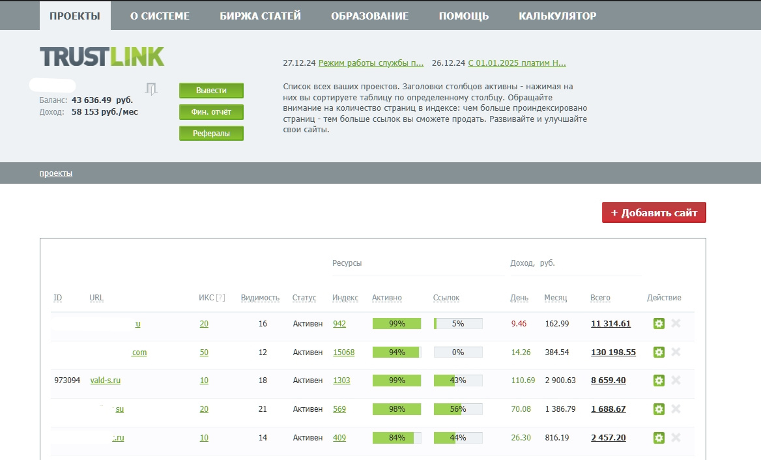
Task: Click the TrustLink logo
Action: [x=102, y=57]
